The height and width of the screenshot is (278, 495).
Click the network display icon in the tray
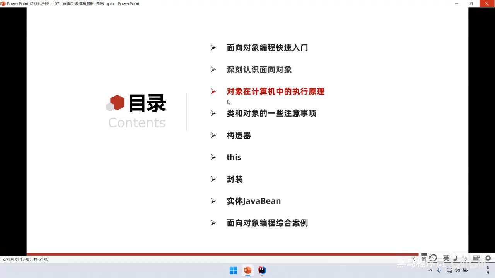pyautogui.click(x=449, y=270)
